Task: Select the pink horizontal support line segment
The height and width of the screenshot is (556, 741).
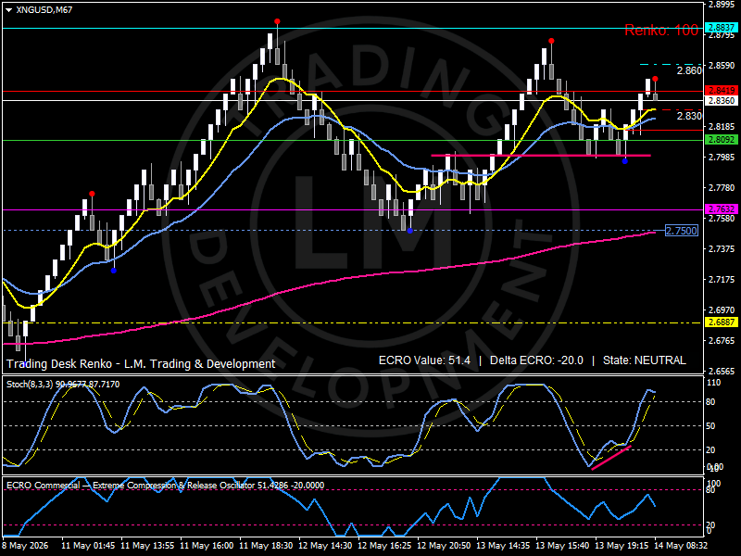Action: pyautogui.click(x=541, y=155)
